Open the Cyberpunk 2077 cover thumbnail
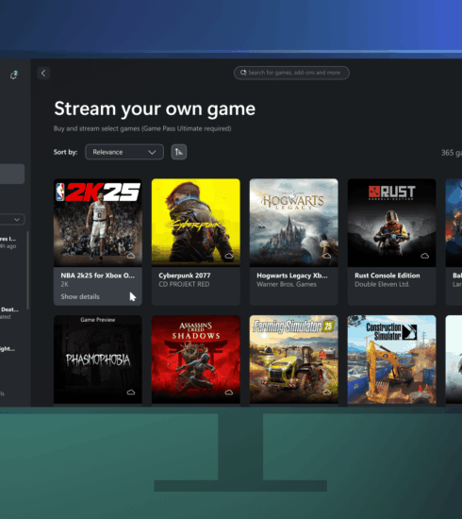Screen dimensions: 462x519 click(x=196, y=223)
